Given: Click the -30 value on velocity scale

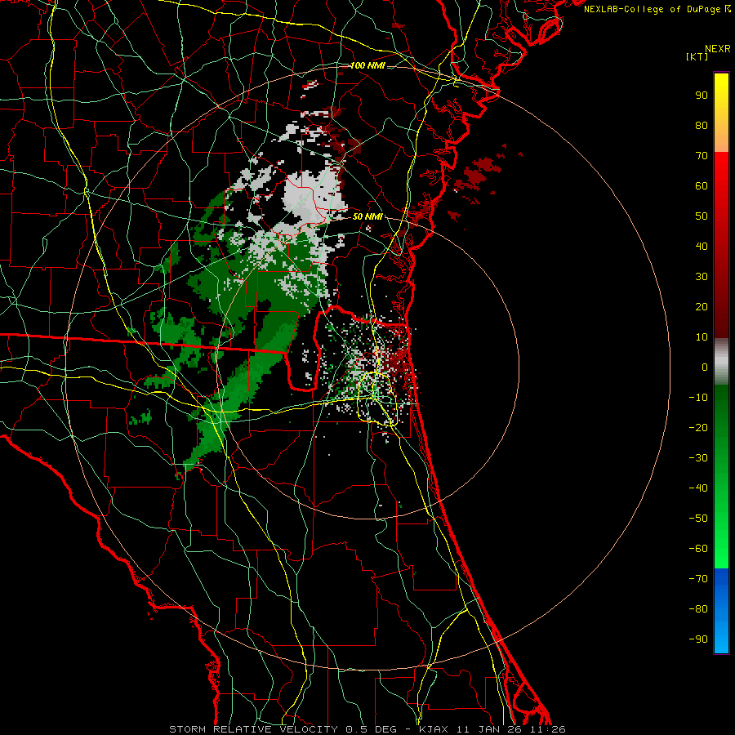Looking at the screenshot, I should pos(698,458).
